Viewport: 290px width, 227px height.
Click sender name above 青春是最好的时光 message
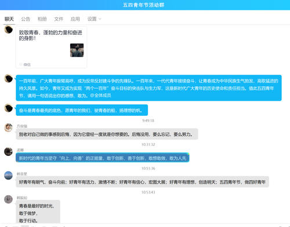[x=22, y=198]
